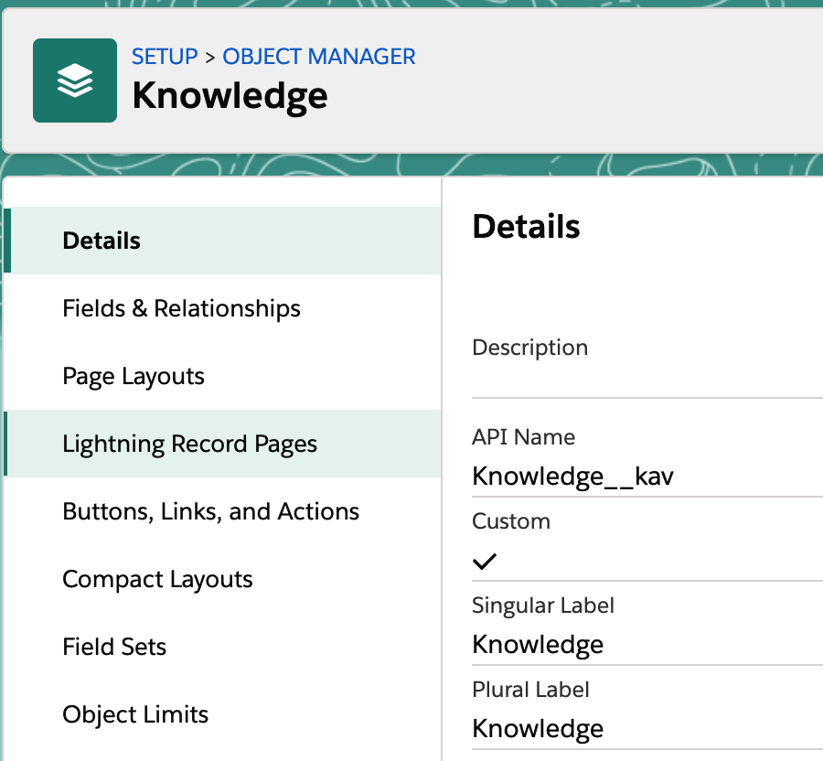Open Fields & Relationships section

coord(222,308)
